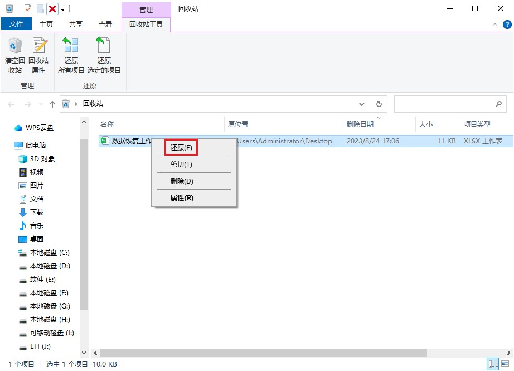514x371 pixels.
Task: Click the search box magnifier icon
Action: pyautogui.click(x=498, y=104)
